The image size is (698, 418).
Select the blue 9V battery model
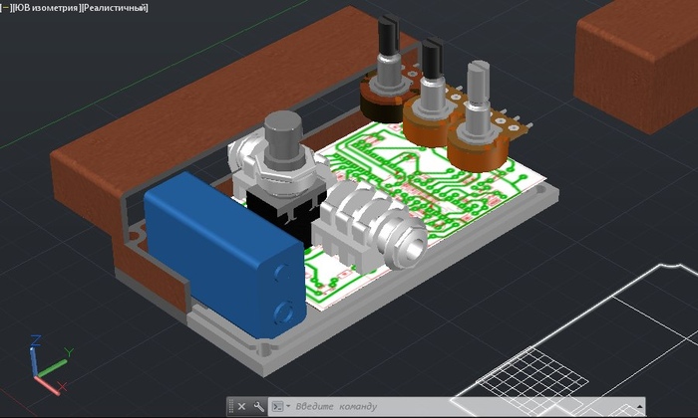(225, 254)
